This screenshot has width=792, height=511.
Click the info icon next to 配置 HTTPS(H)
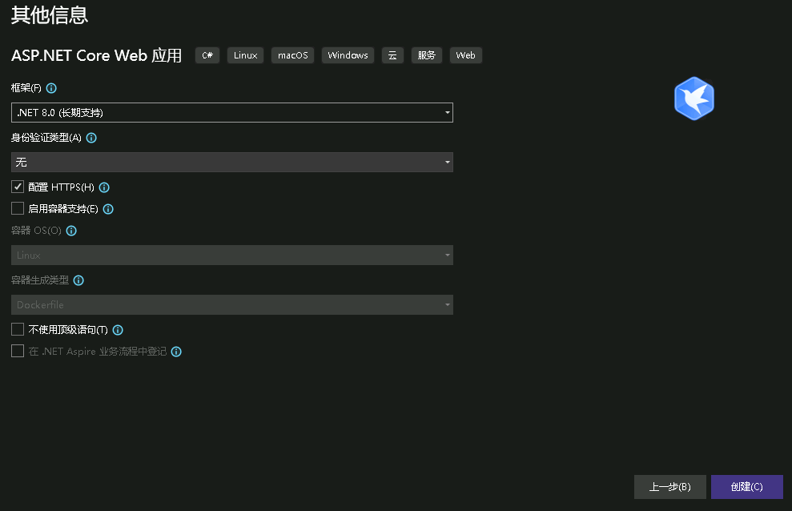point(104,187)
